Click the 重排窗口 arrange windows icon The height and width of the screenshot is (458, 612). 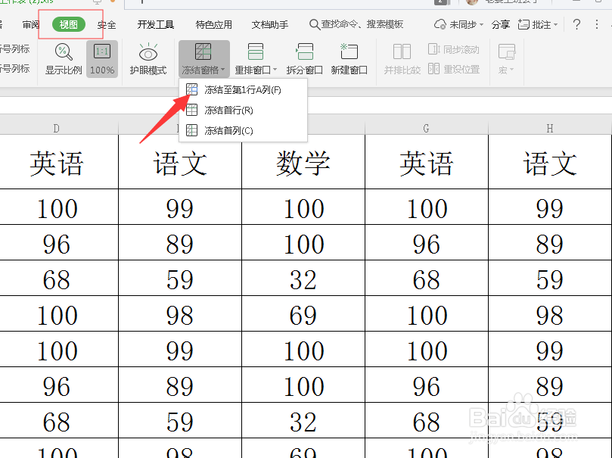[x=255, y=52]
